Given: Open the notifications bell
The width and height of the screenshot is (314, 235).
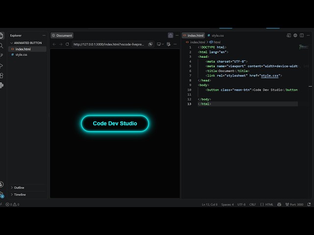Looking at the screenshot, I should [x=309, y=205].
